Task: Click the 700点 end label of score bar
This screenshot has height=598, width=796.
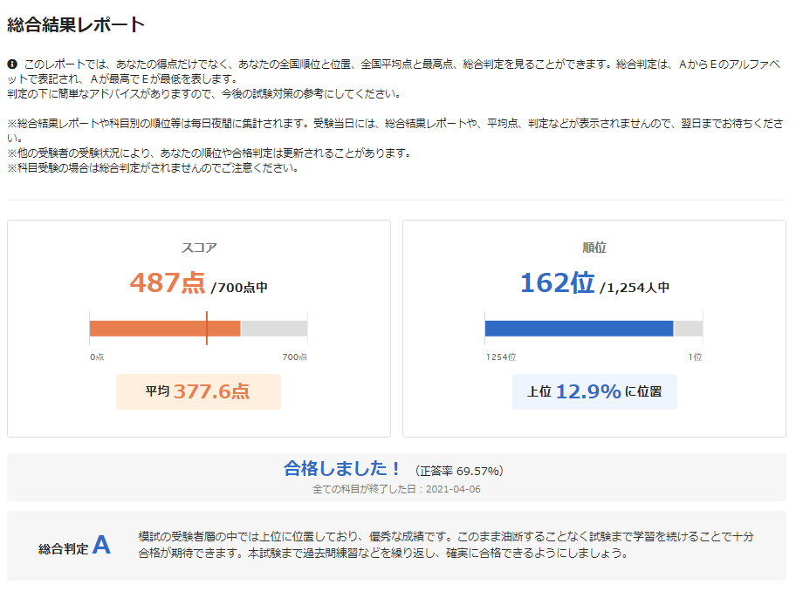Action: click(x=295, y=357)
